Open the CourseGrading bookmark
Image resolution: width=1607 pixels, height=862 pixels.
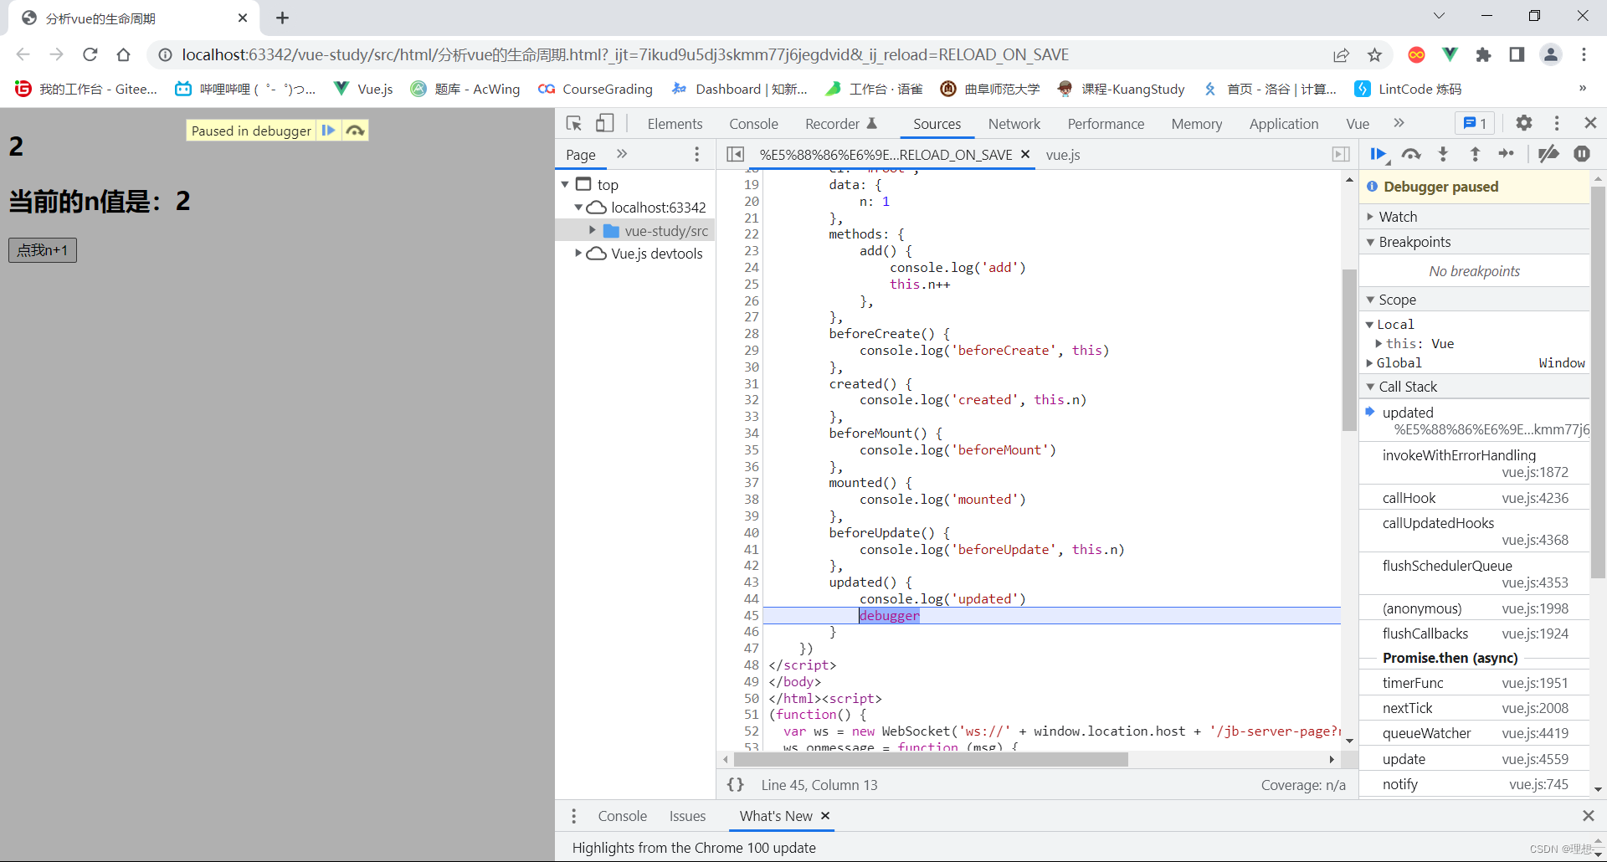[595, 89]
